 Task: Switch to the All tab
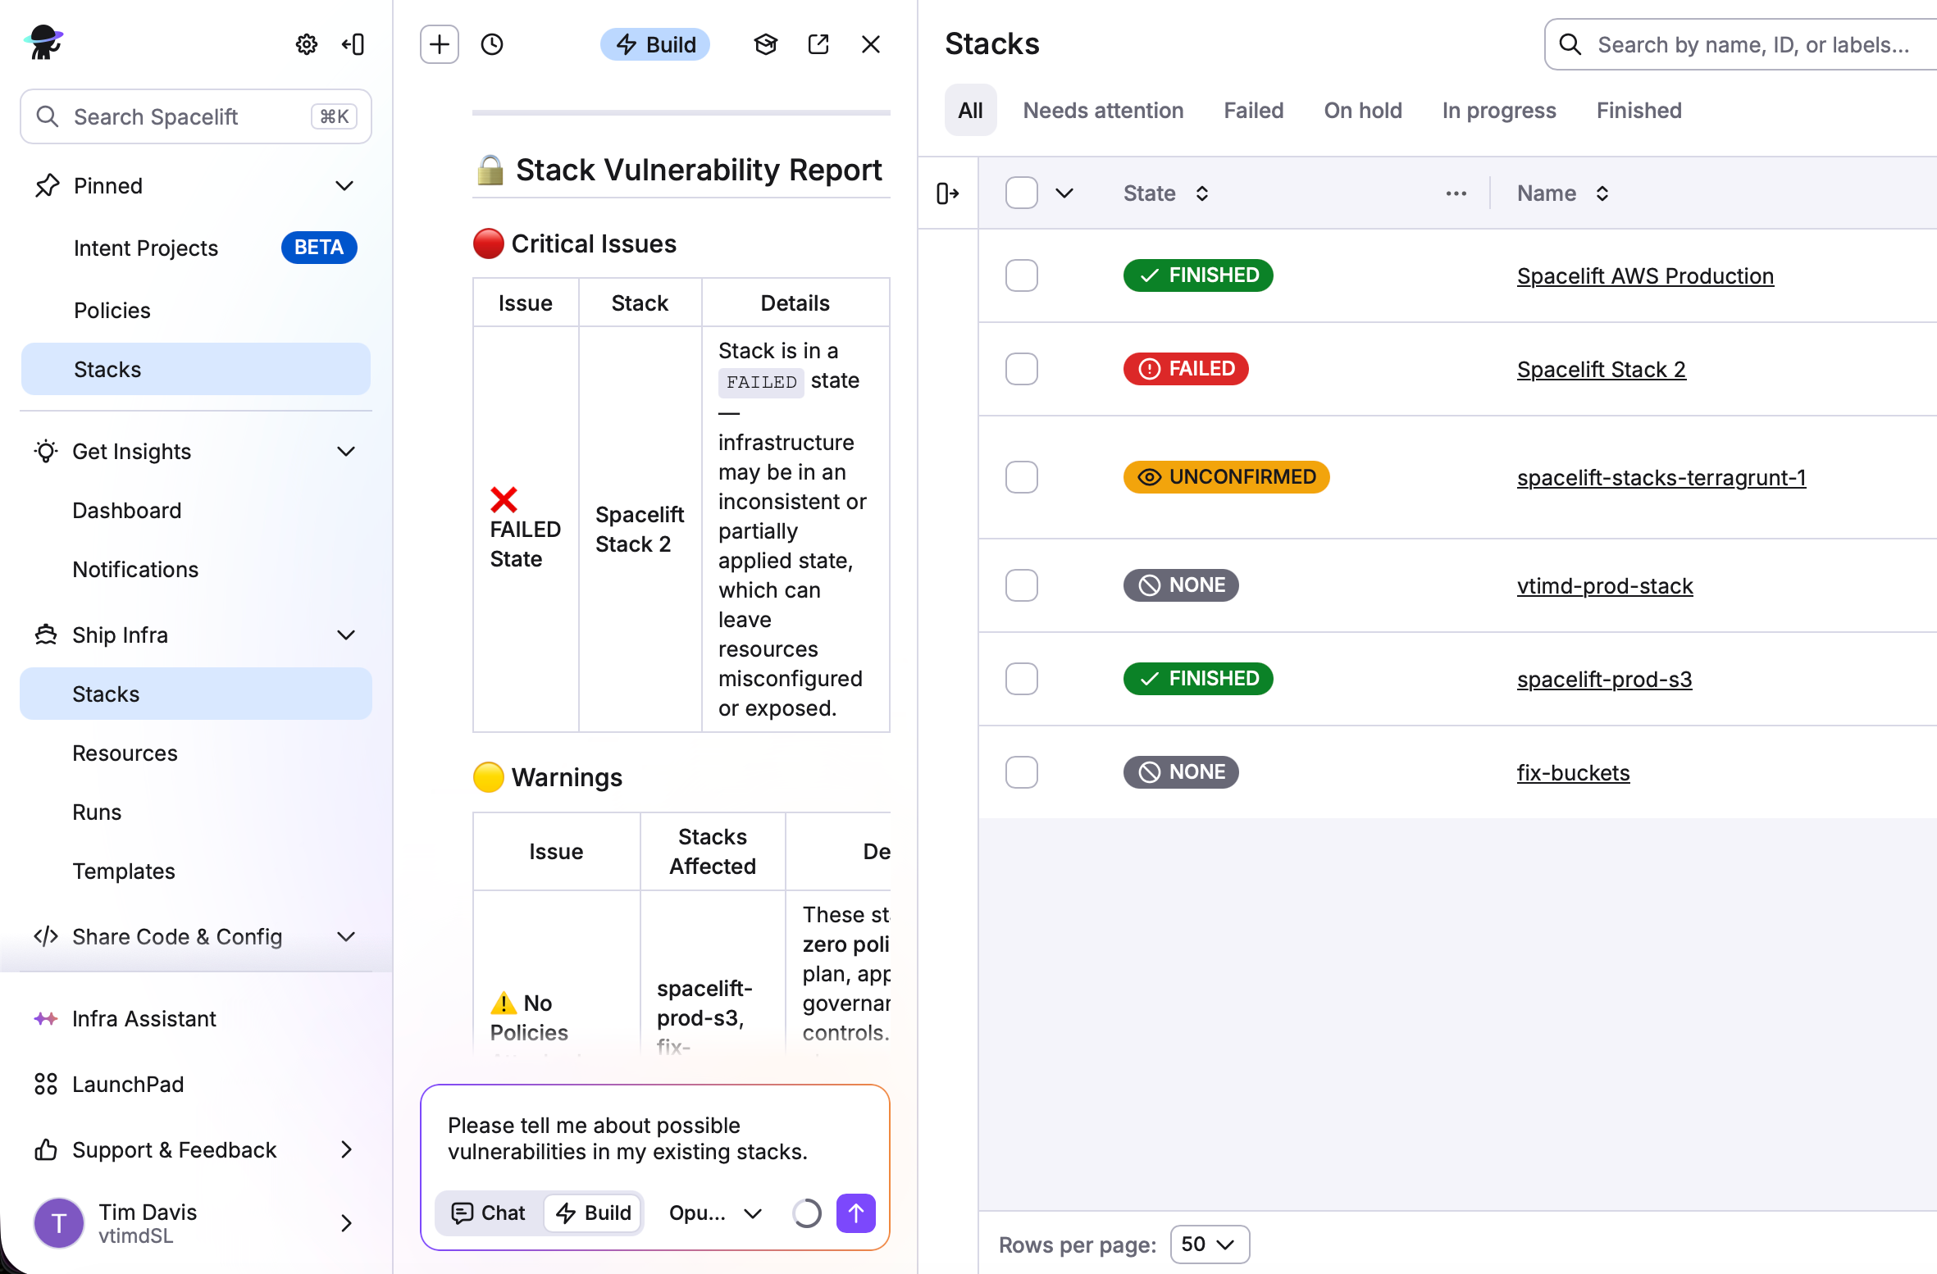(971, 111)
